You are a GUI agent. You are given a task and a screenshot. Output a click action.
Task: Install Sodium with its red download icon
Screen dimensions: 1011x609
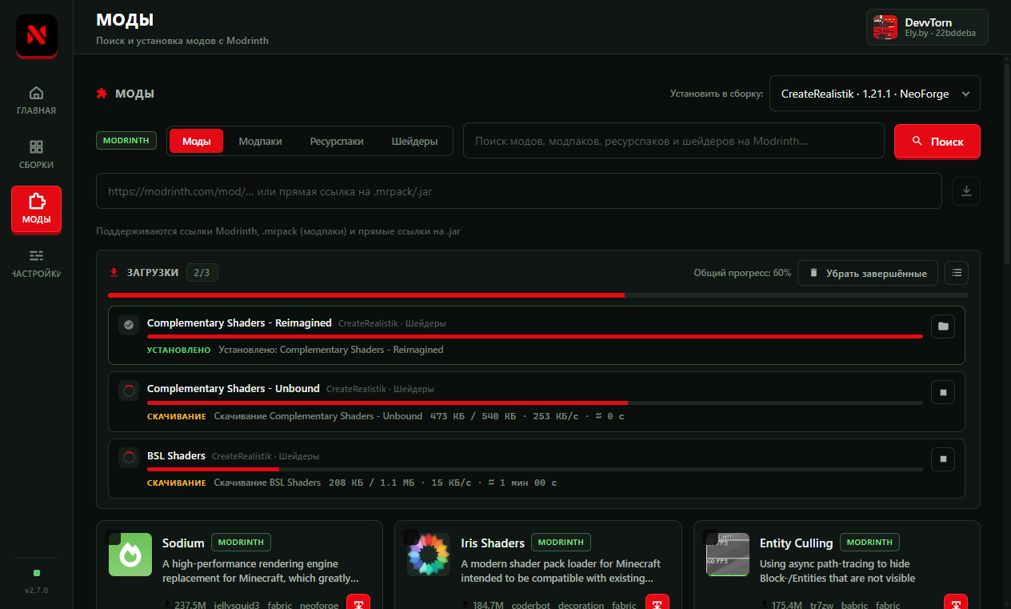tap(358, 602)
